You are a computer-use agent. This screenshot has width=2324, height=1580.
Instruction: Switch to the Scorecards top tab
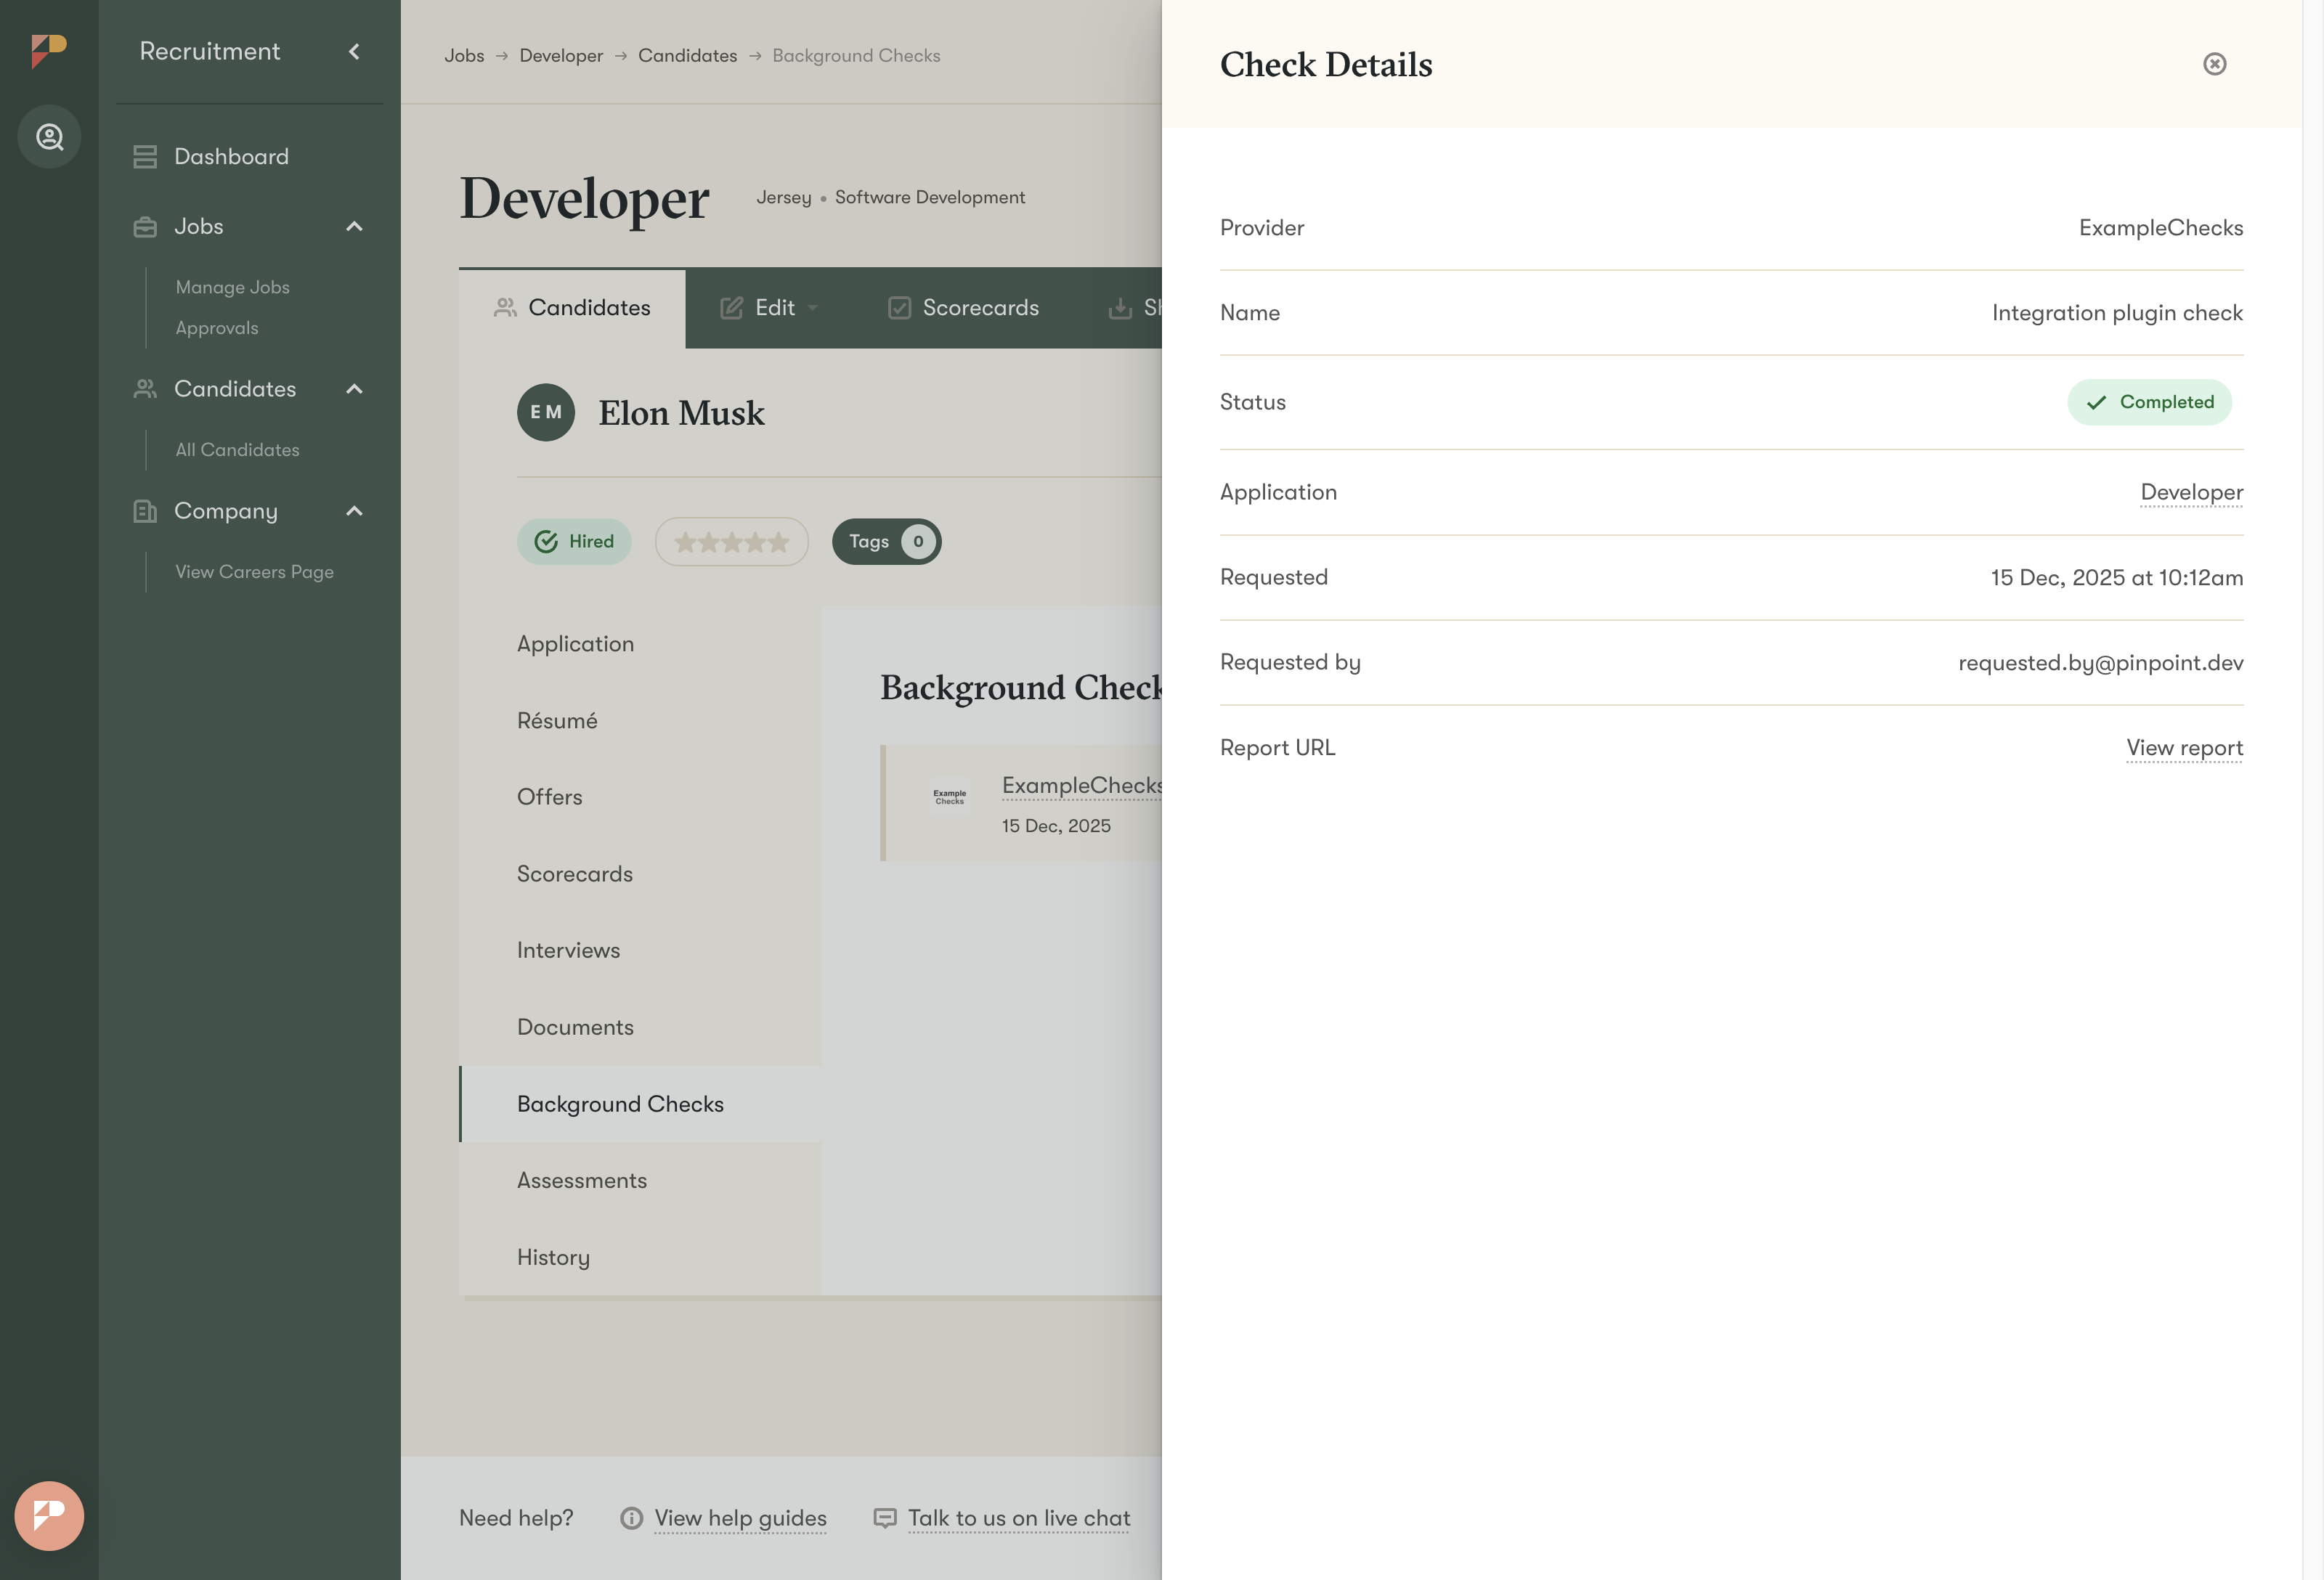tap(964, 308)
